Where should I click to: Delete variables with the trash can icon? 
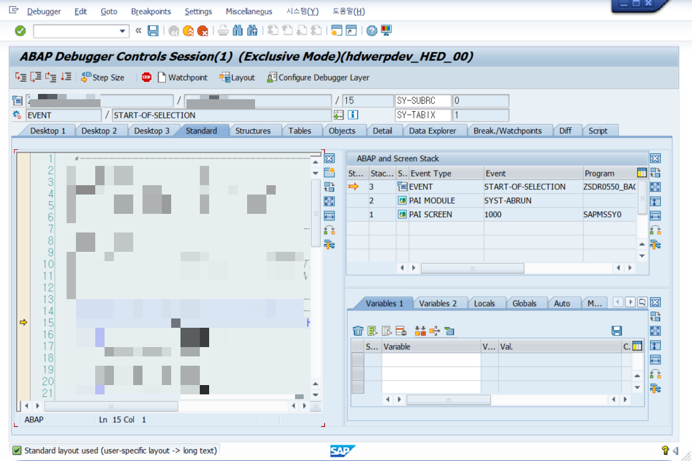click(x=358, y=330)
